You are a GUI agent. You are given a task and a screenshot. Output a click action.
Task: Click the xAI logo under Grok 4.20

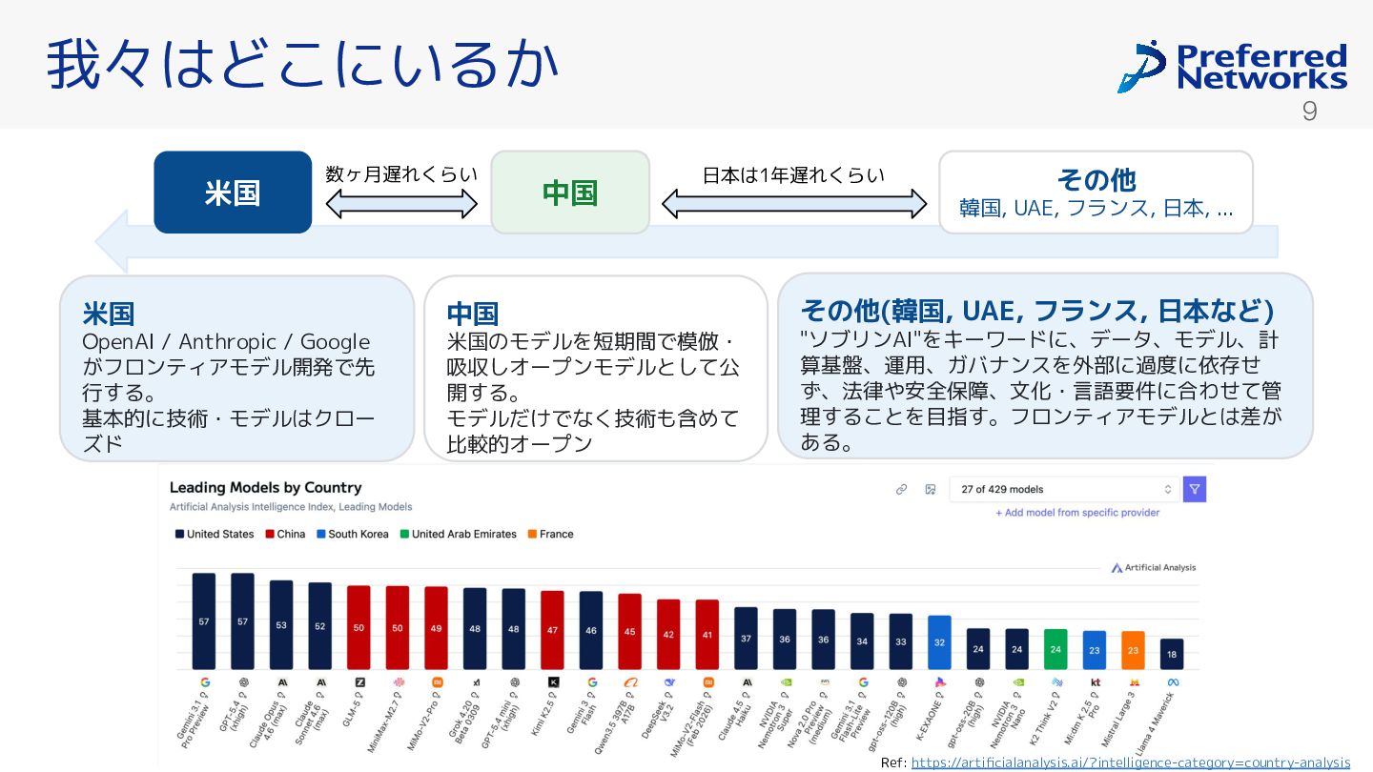(476, 682)
